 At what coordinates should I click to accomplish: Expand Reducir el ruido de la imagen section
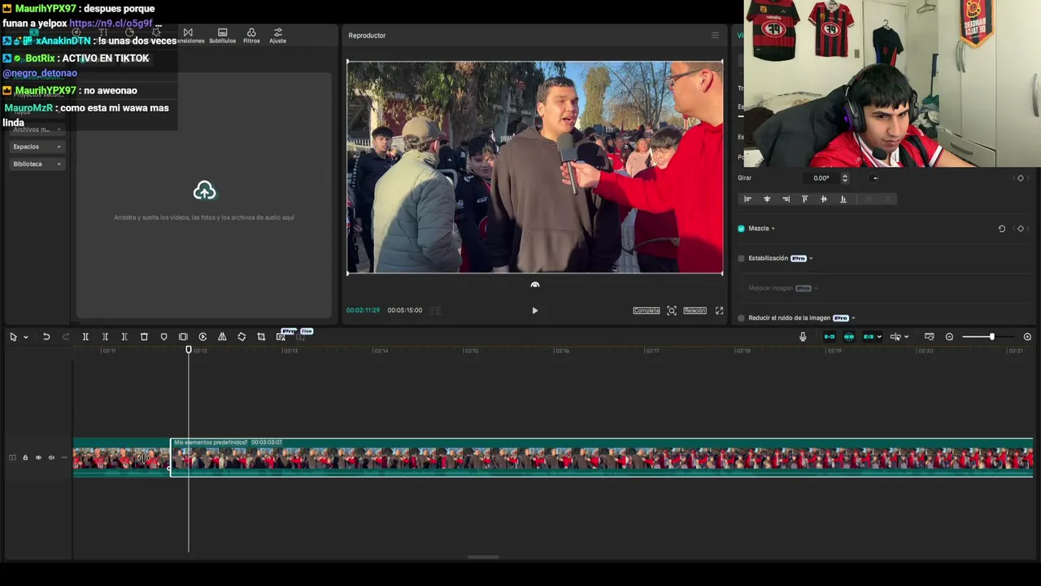853,318
